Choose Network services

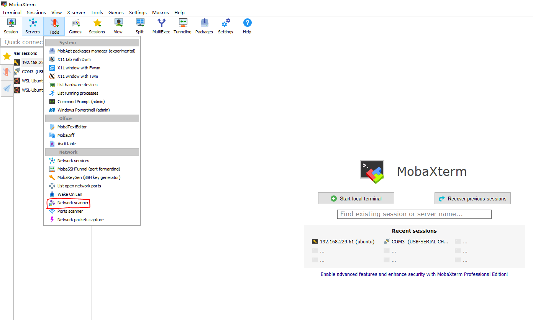pyautogui.click(x=92, y=161)
